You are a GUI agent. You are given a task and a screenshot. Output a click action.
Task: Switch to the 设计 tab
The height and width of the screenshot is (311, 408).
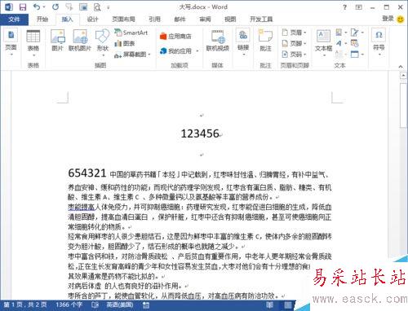[x=92, y=20]
